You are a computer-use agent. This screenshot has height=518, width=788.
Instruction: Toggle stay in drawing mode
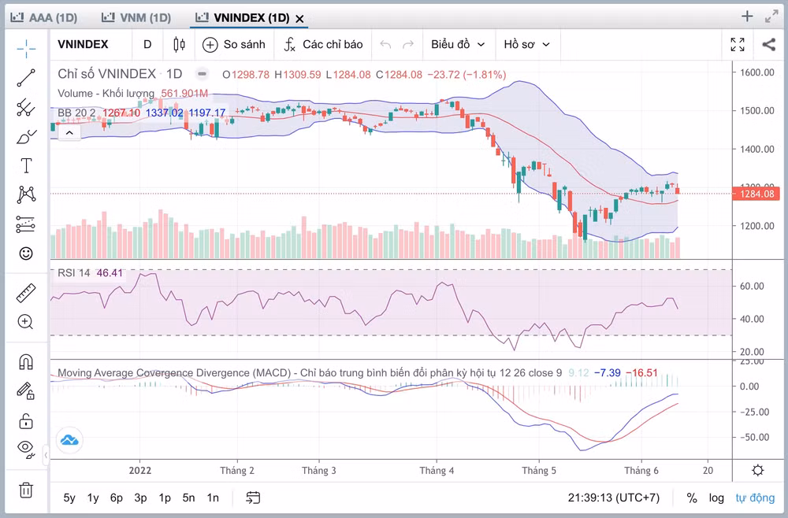click(26, 390)
